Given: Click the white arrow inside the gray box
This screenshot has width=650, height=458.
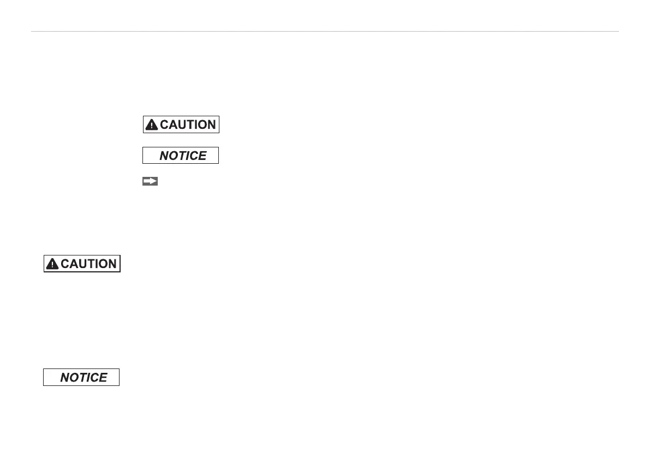Looking at the screenshot, I should tap(150, 181).
